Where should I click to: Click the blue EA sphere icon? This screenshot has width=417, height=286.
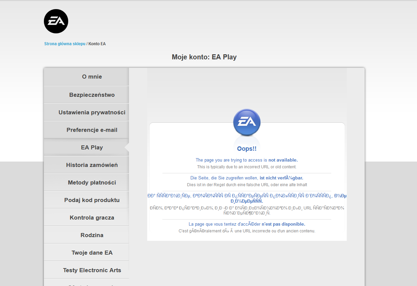[247, 122]
